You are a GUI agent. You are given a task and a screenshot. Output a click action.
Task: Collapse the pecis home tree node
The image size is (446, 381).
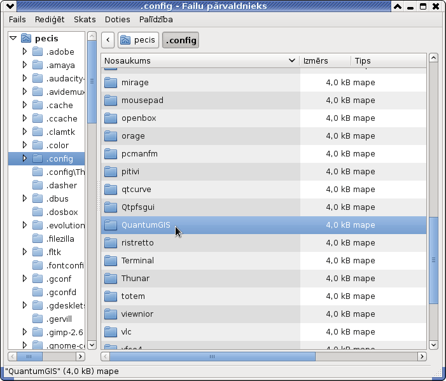13,38
